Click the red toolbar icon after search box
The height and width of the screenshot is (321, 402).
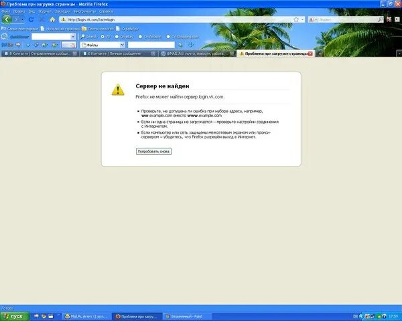389,19
